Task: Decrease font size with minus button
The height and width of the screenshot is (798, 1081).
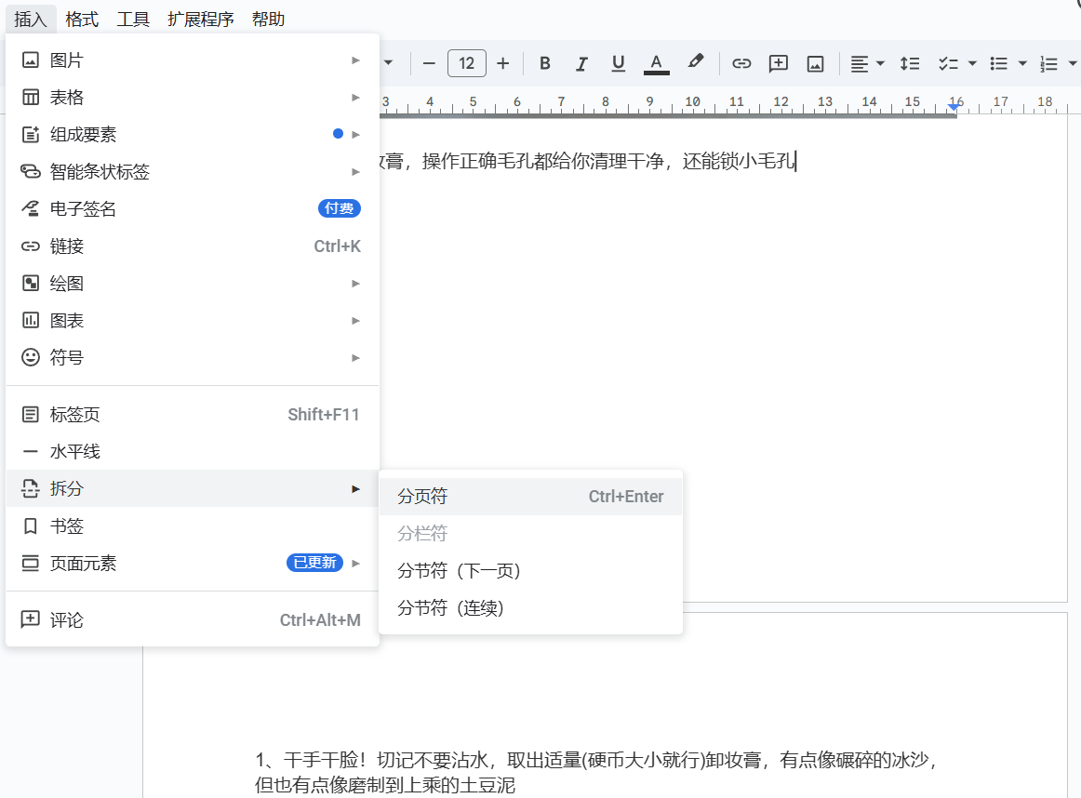Action: click(429, 63)
